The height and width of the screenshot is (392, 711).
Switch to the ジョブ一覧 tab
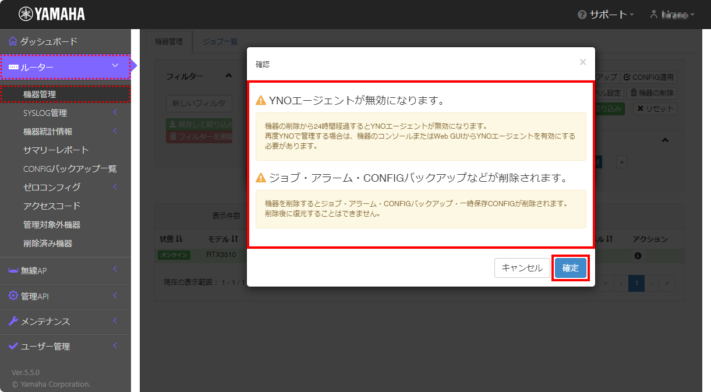point(220,41)
